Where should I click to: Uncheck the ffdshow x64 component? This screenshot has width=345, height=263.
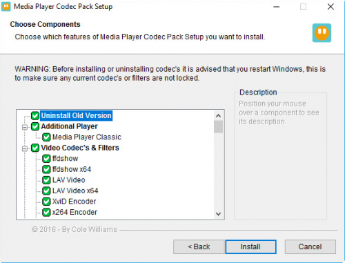click(46, 169)
